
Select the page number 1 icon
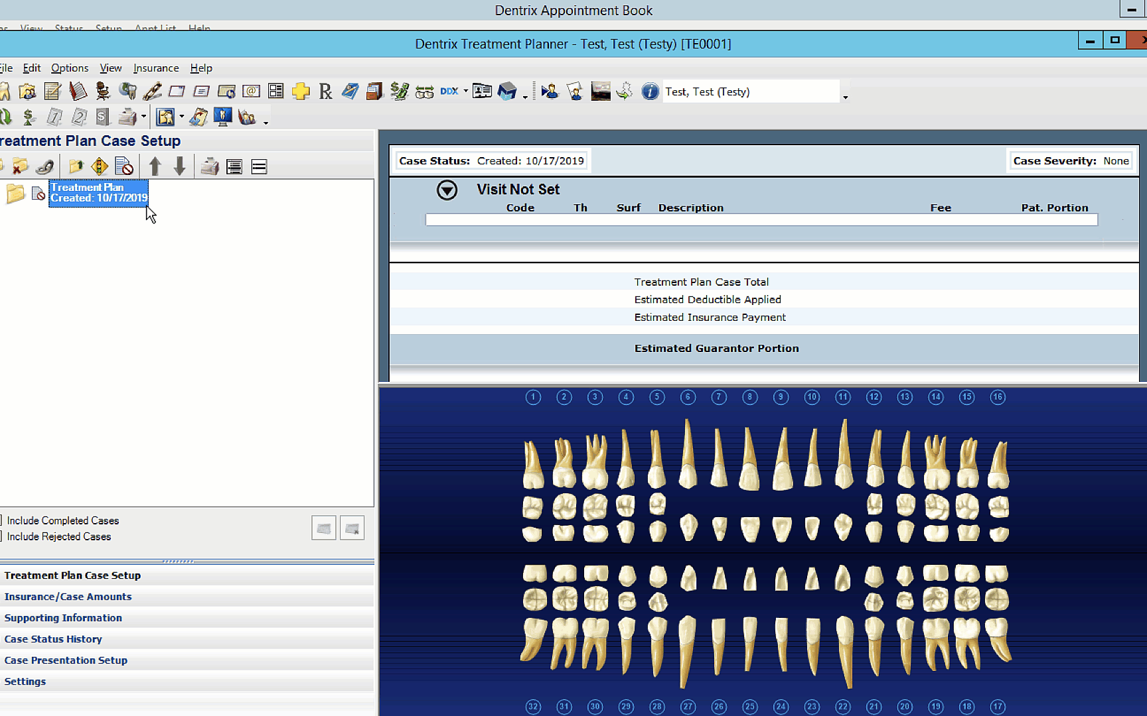point(54,117)
